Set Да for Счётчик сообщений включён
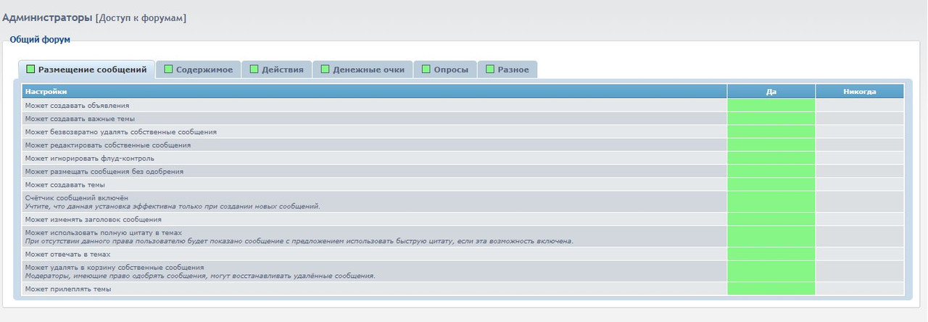The height and width of the screenshot is (322, 928). [771, 201]
